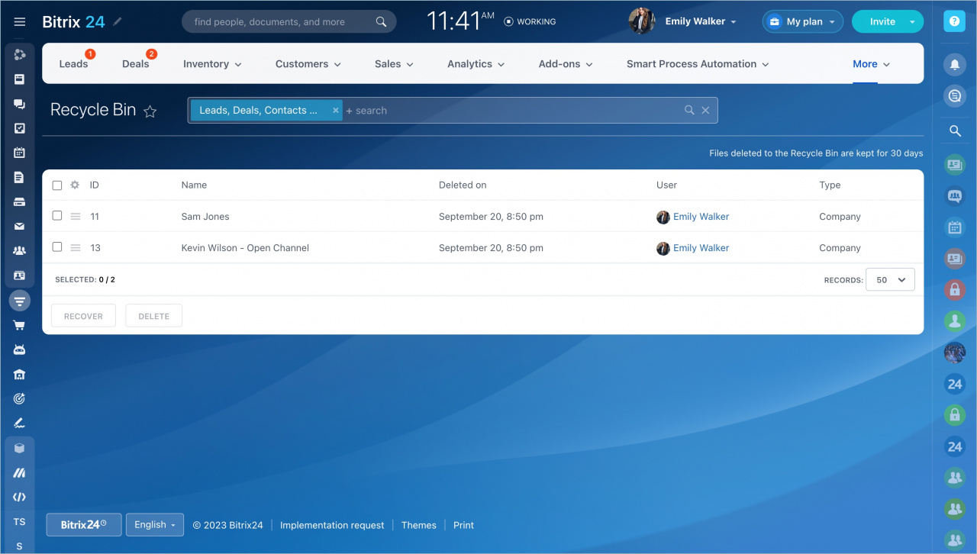
Task: Open the English language selector
Action: [155, 524]
